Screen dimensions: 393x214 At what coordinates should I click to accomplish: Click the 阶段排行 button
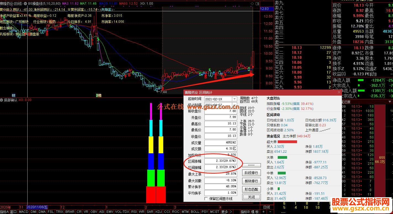(251, 173)
